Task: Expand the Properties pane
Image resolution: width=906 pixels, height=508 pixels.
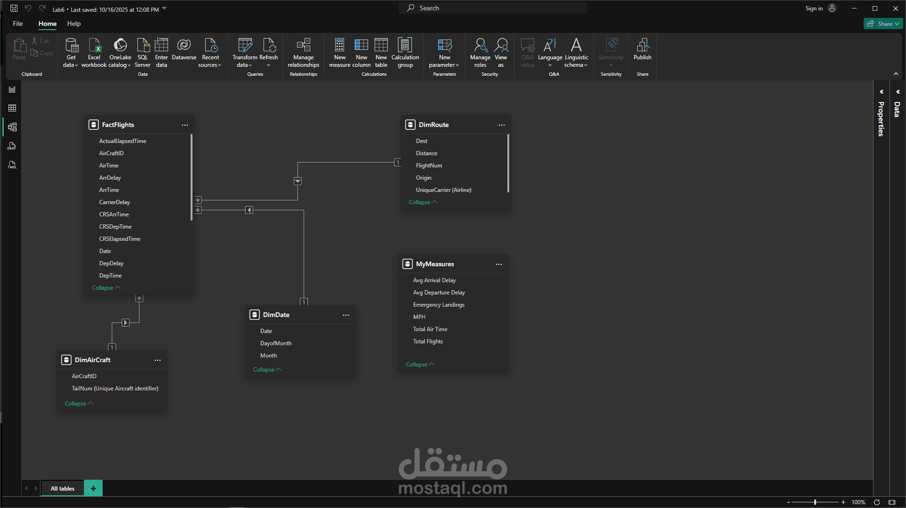Action: 881,92
